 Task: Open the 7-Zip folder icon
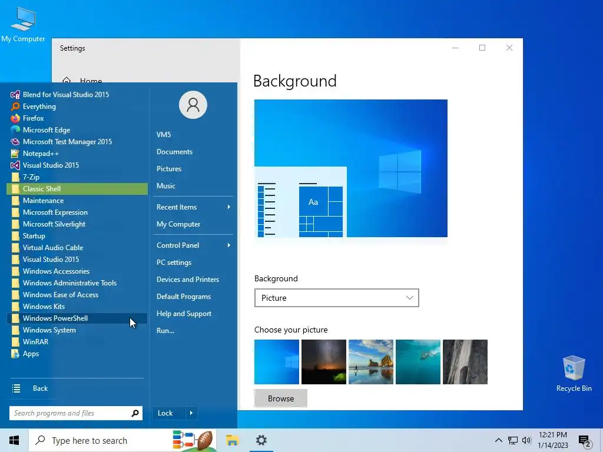pos(15,177)
